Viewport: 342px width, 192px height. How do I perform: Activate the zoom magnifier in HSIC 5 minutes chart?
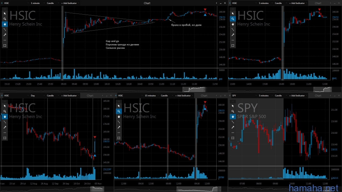[233, 19]
